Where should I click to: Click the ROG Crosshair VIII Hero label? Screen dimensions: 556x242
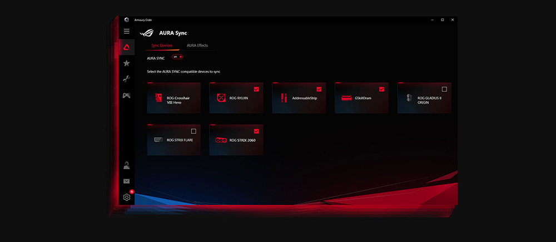[x=178, y=100]
